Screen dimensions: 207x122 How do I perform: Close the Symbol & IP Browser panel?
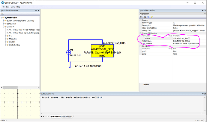38,10
